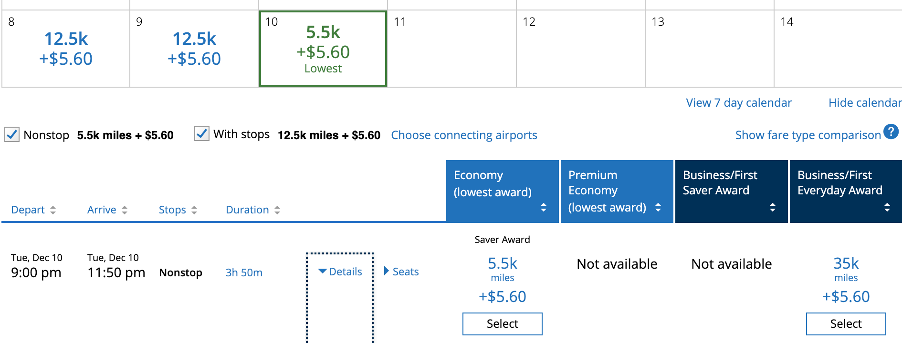Image resolution: width=902 pixels, height=343 pixels.
Task: Sort flights by Stops arrows icon
Action: click(x=194, y=210)
